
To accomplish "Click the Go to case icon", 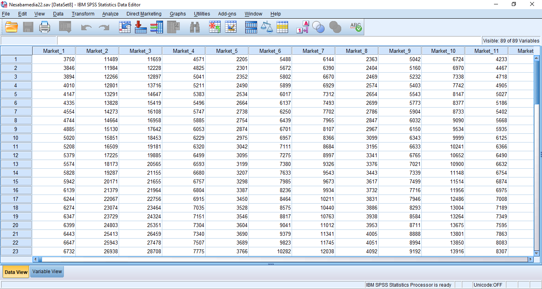I will (x=125, y=27).
